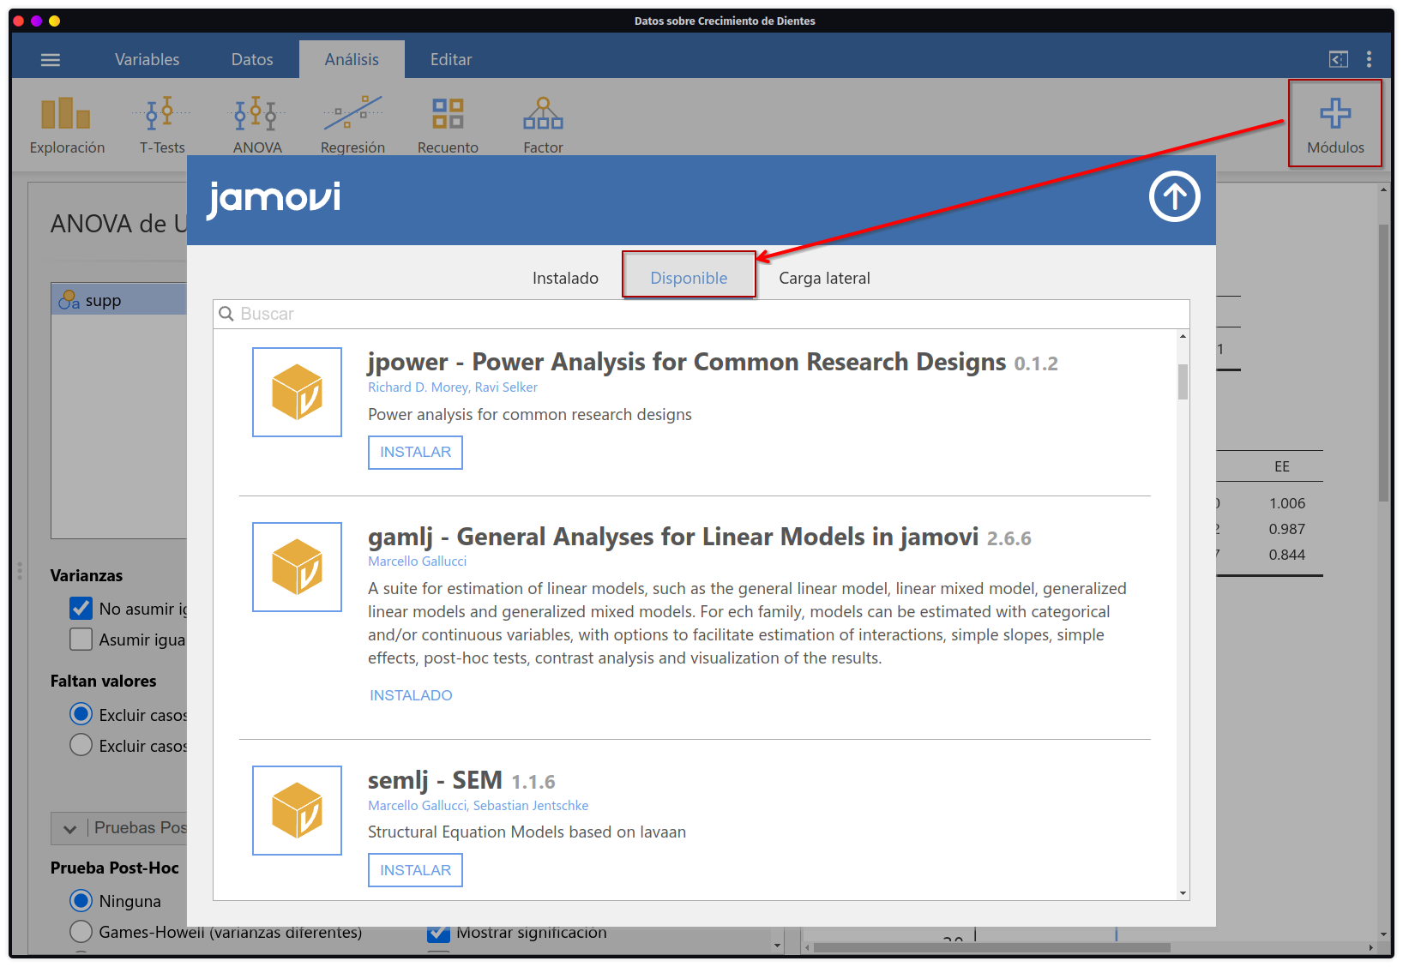The height and width of the screenshot is (967, 1403).
Task: Uncheck the No asumir igualdad checkbox
Action: [81, 609]
